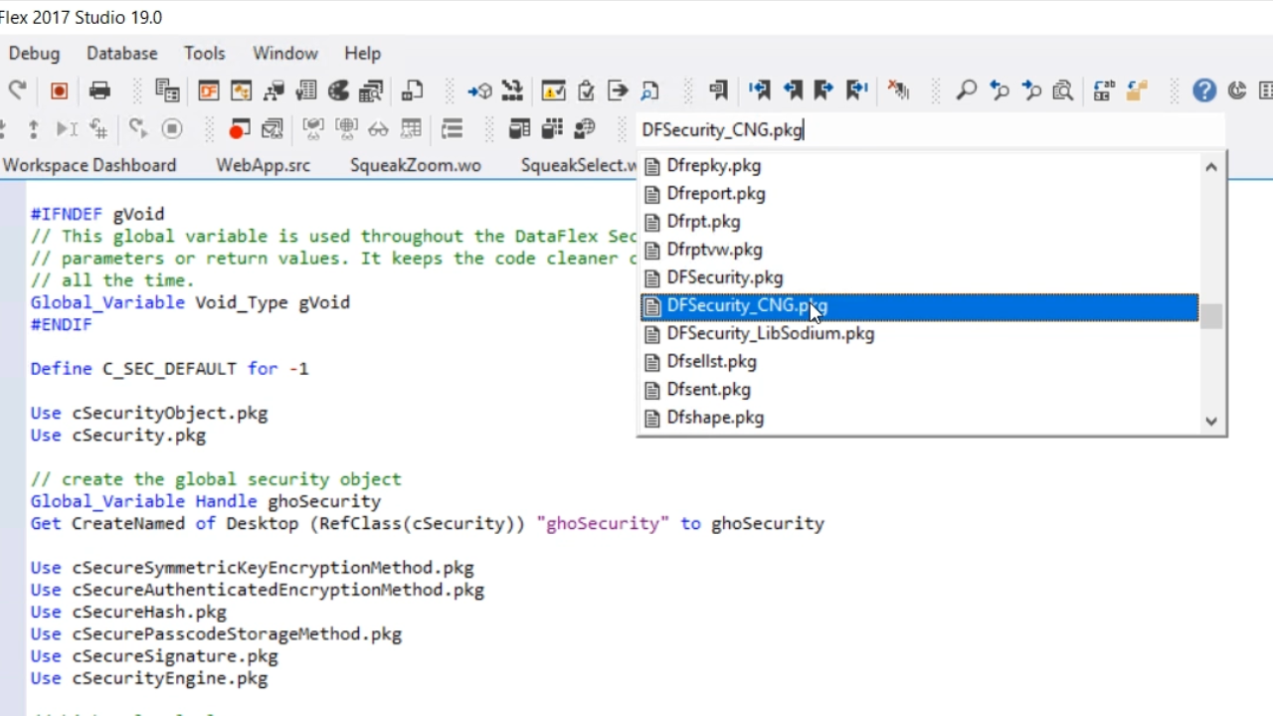Pick Dfreport.pkg from the file list
Viewport: 1273px width, 716px height.
(x=715, y=194)
